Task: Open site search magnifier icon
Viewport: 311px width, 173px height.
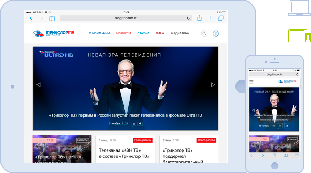Action: tap(204, 34)
